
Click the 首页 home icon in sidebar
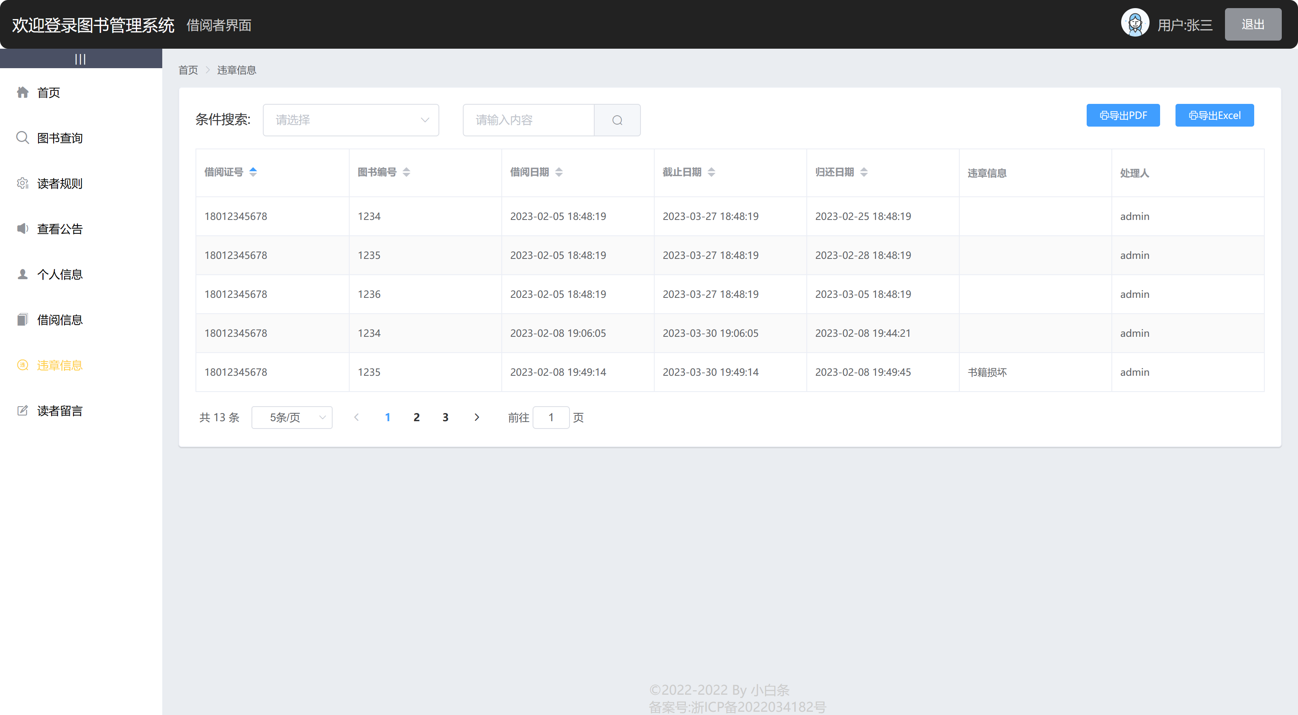[22, 93]
